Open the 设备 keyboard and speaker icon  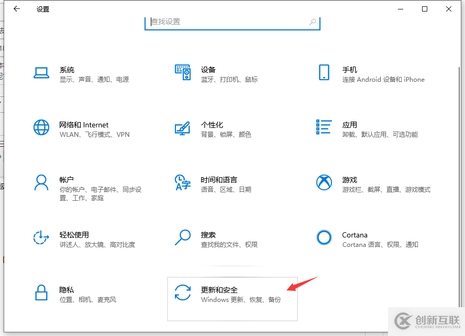183,72
